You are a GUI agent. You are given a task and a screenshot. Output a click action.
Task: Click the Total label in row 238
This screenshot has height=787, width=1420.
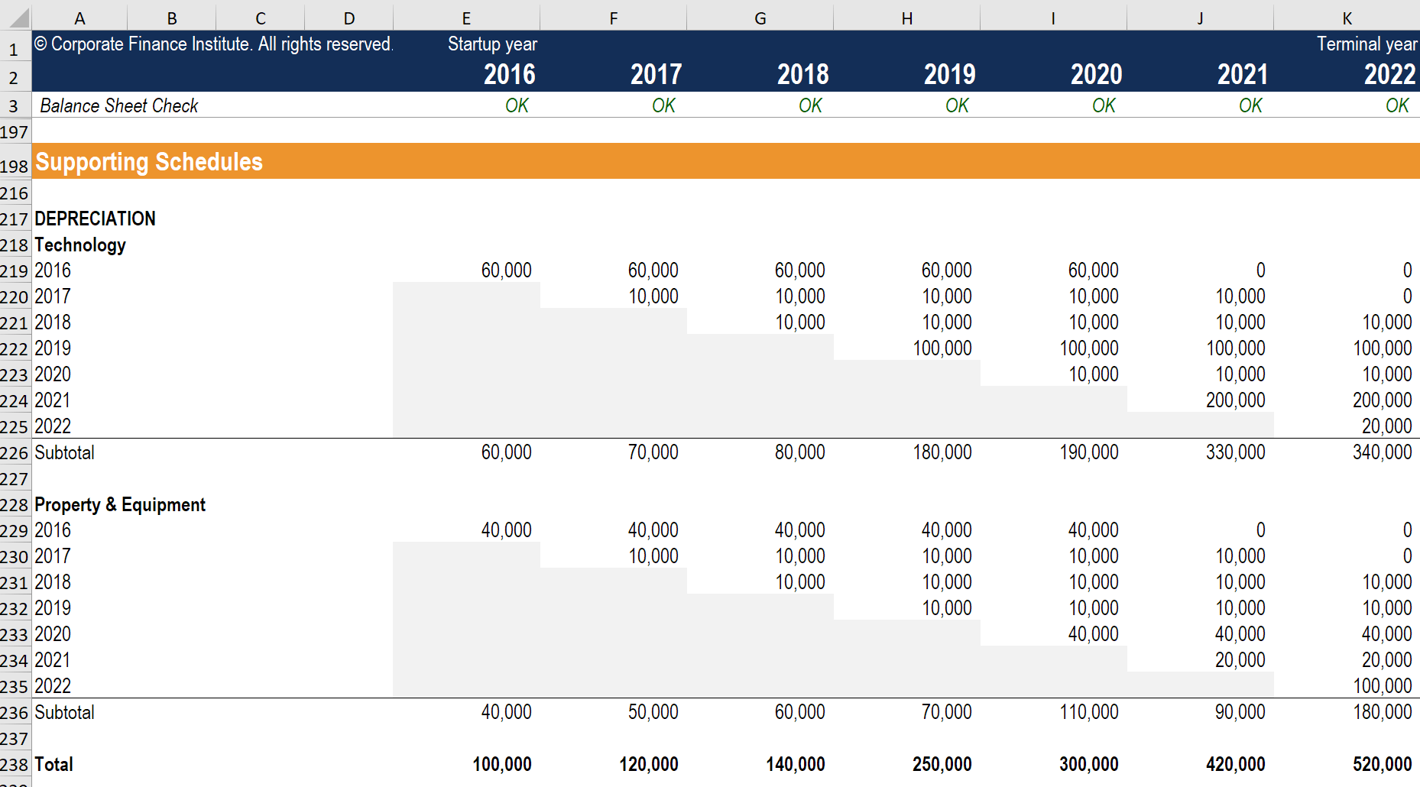pos(54,764)
